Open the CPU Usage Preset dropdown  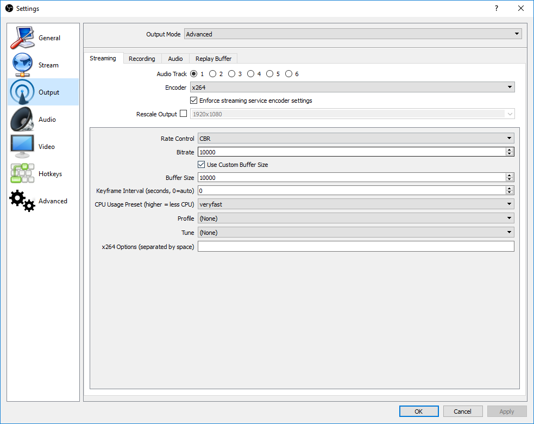tap(356, 204)
